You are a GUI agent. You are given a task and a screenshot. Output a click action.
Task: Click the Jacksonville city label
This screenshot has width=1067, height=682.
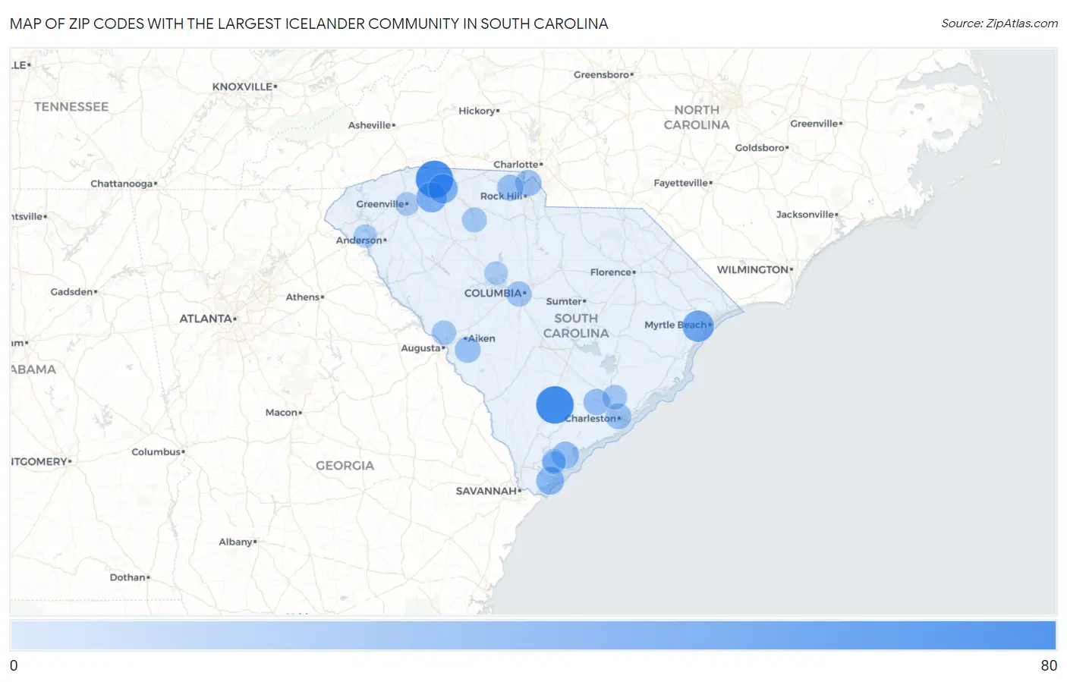pyautogui.click(x=805, y=215)
